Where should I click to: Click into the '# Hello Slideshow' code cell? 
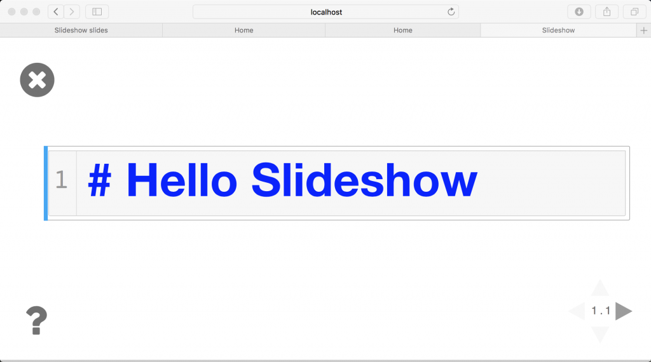[x=351, y=183]
